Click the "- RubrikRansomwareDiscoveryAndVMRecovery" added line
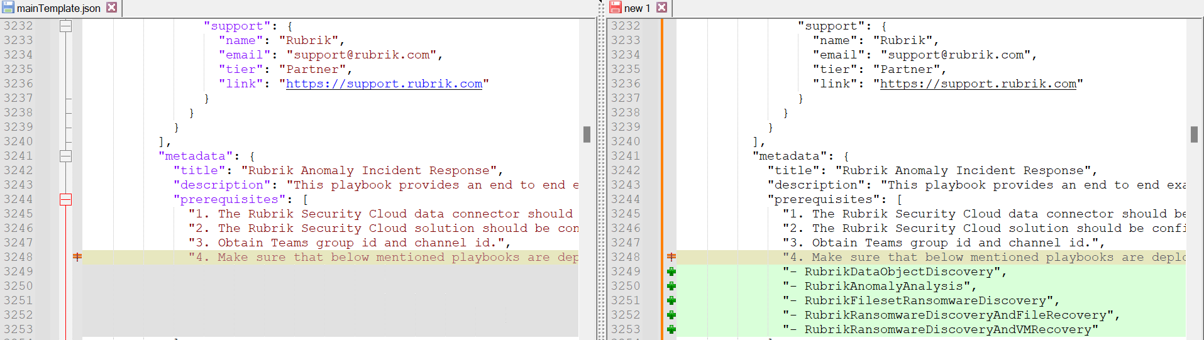This screenshot has width=1204, height=340. [940, 329]
